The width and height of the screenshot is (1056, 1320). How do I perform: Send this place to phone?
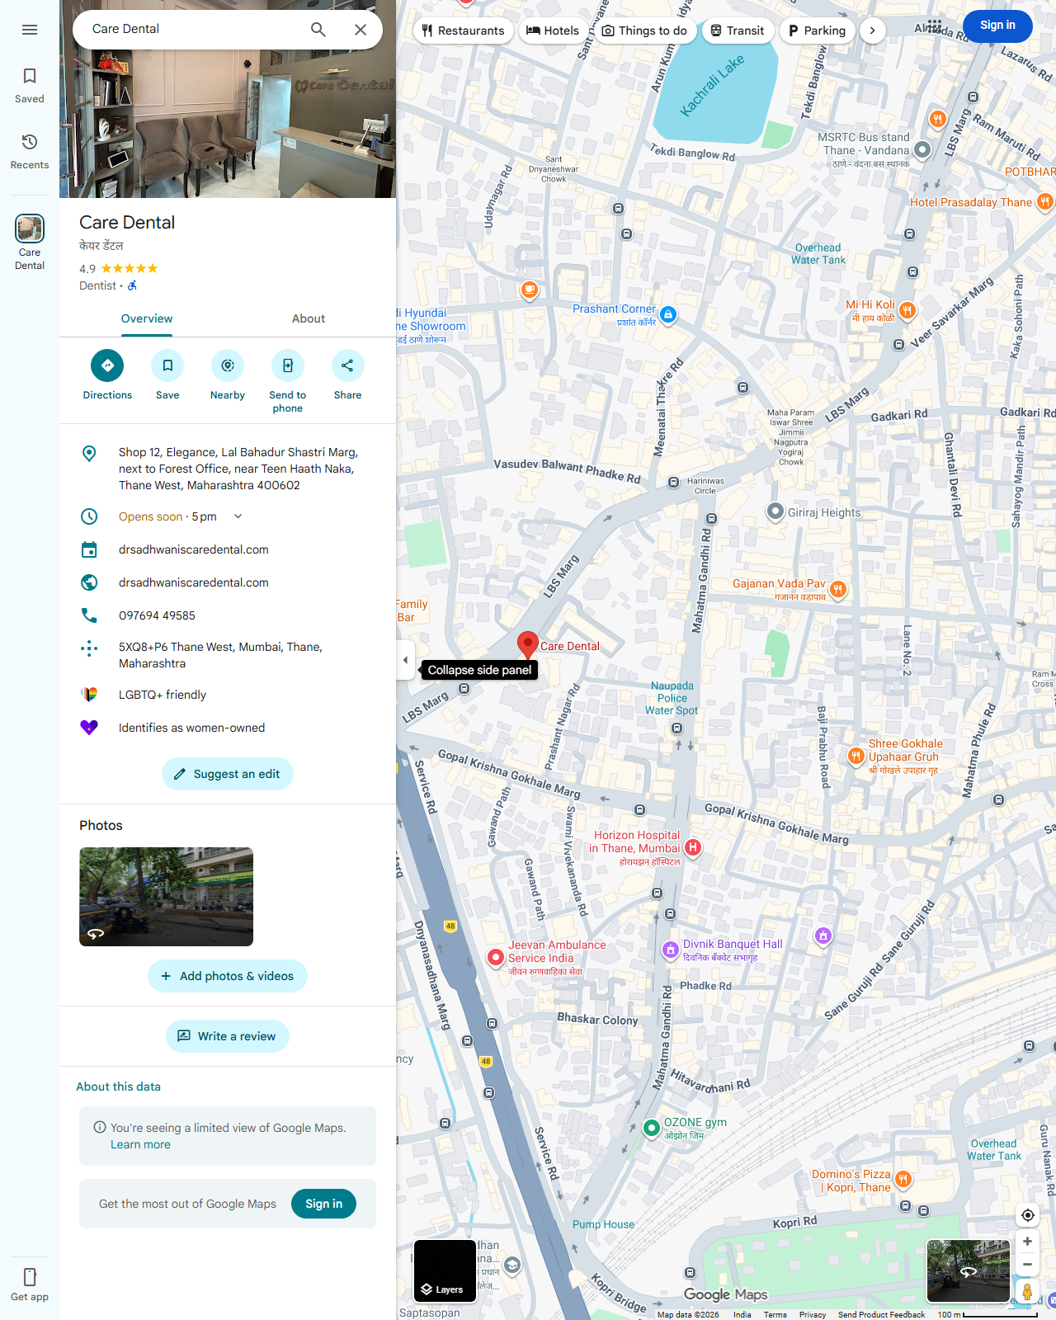pyautogui.click(x=288, y=381)
